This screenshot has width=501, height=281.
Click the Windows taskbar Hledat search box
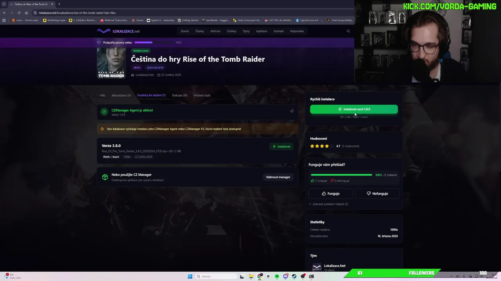(216, 276)
